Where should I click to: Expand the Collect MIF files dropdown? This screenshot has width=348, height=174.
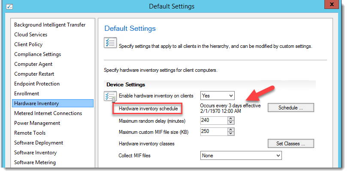[241, 156]
